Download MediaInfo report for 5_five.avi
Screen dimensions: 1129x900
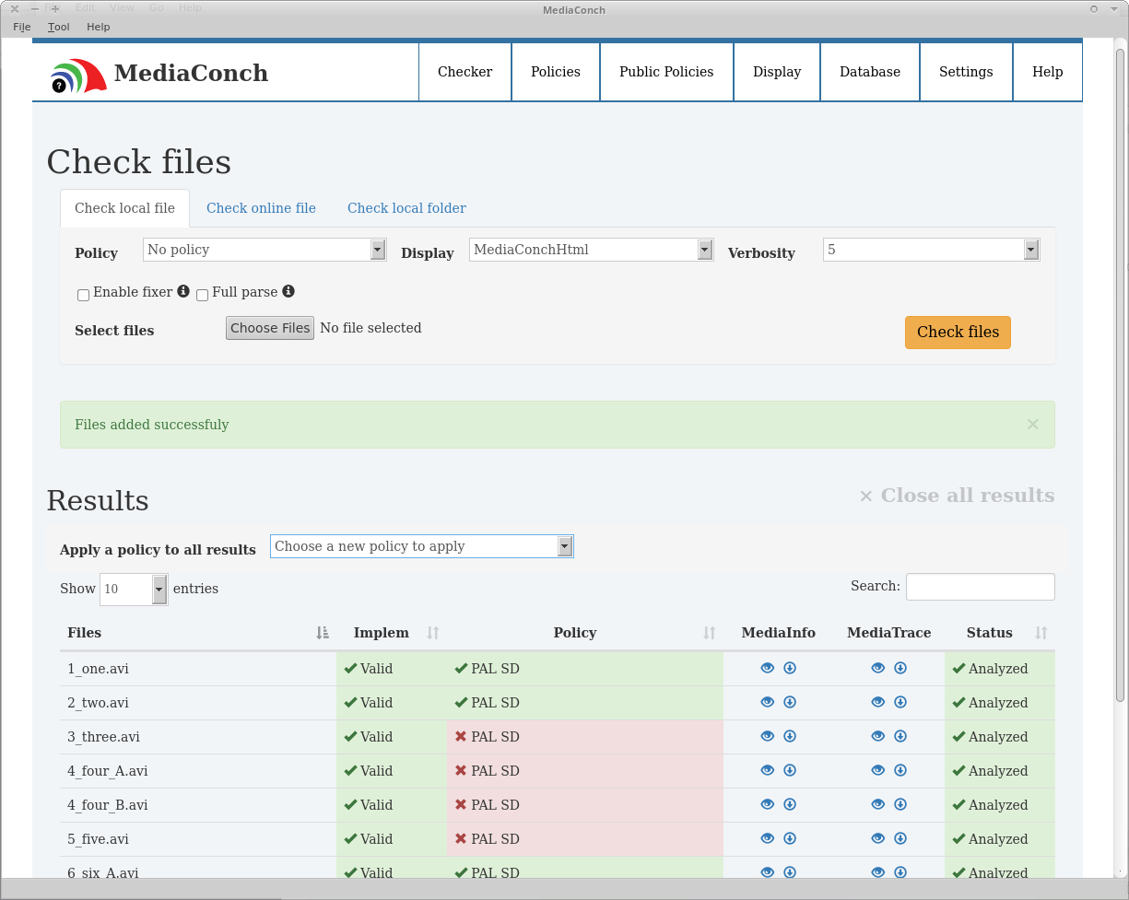(790, 839)
